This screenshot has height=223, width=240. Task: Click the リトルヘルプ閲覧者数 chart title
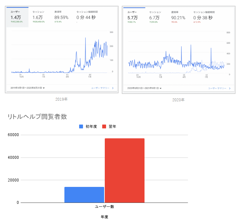pos(37,117)
